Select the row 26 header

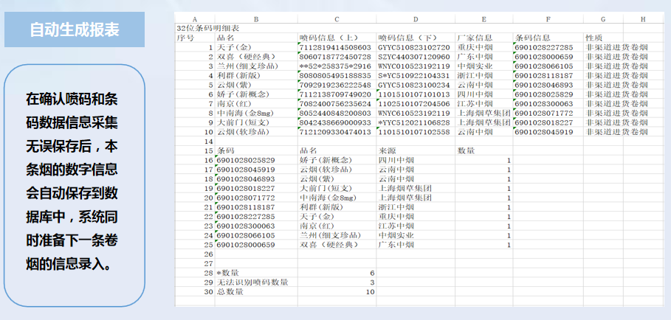coord(208,254)
